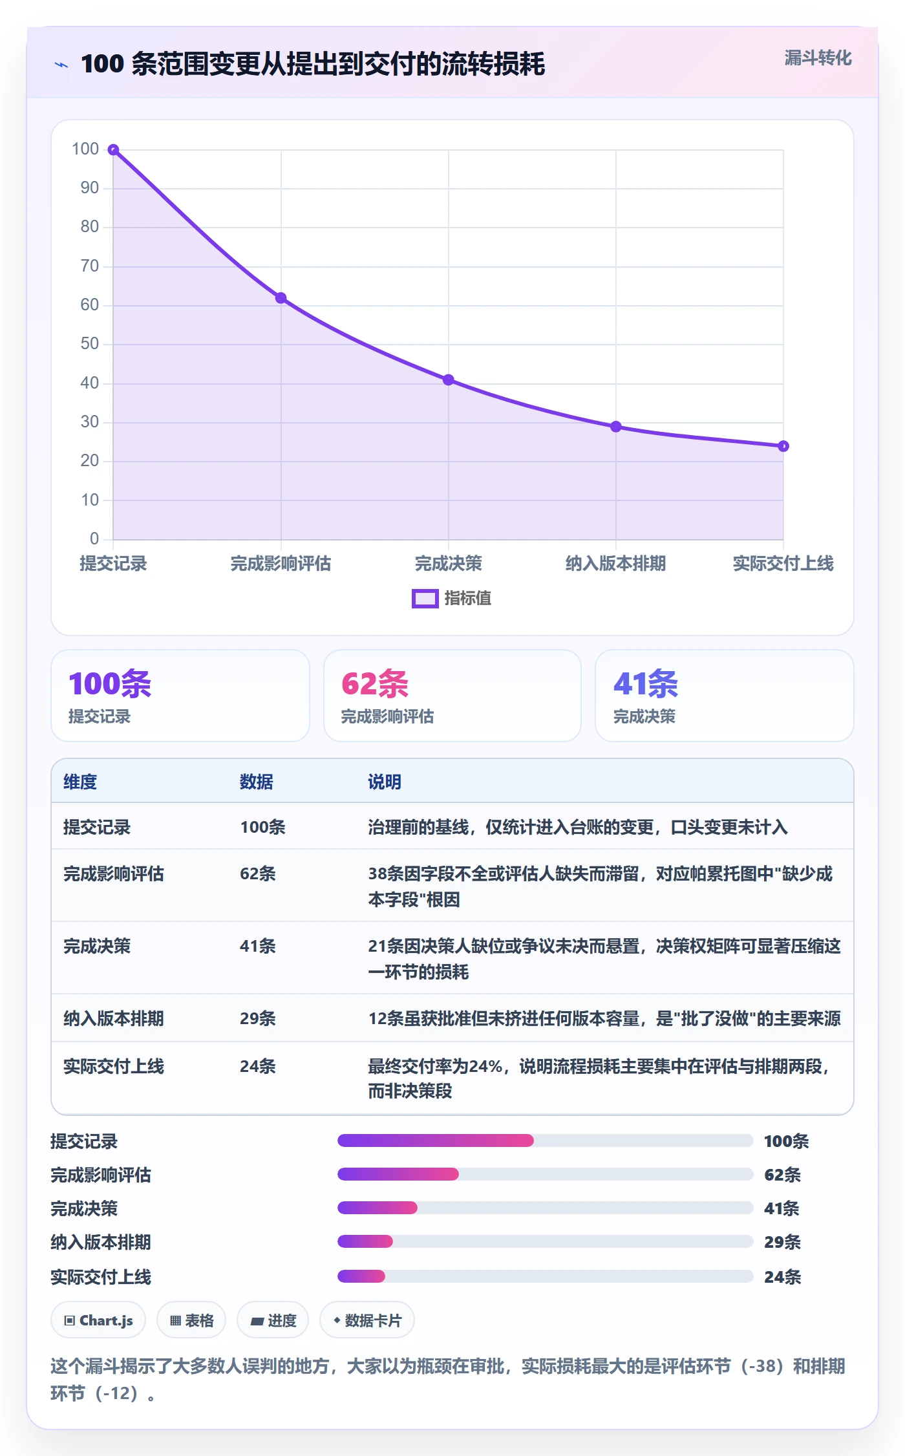Click the 62条 value in the table
Image resolution: width=905 pixels, height=1456 pixels.
pos(258,873)
